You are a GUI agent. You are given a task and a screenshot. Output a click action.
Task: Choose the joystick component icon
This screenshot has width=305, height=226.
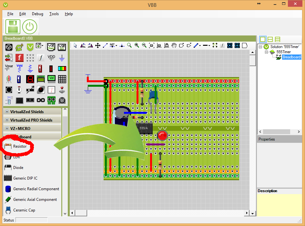coord(62,90)
